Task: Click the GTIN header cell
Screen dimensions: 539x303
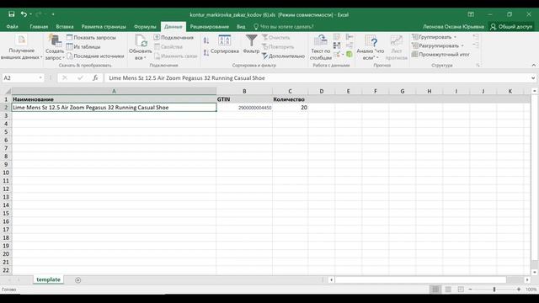Action: pyautogui.click(x=244, y=99)
